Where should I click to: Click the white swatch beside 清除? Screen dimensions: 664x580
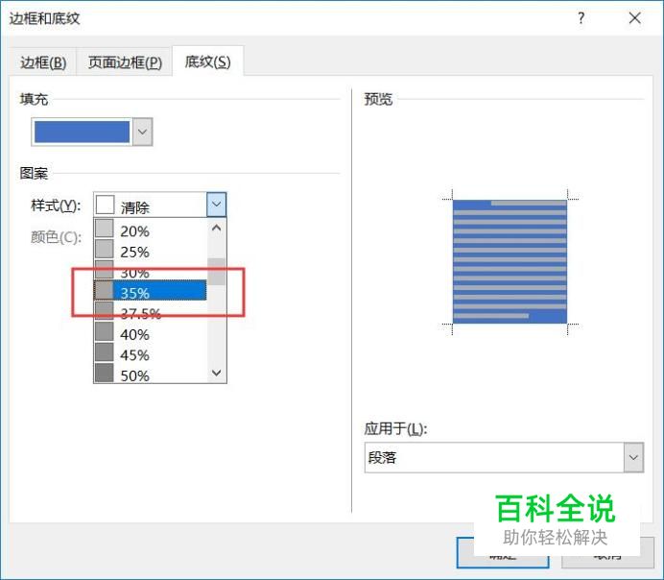[x=105, y=205]
